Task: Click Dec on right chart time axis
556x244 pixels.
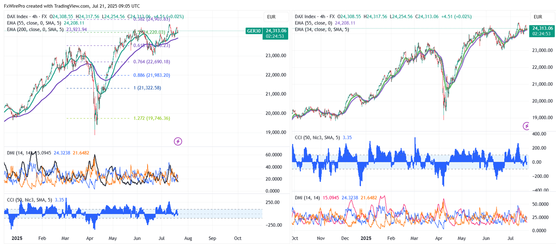Action: coord(345,238)
